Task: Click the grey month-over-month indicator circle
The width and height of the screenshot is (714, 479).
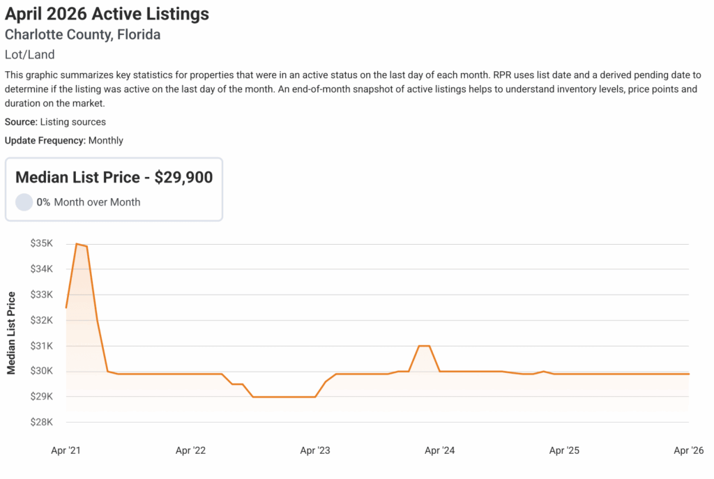Action: 24,202
